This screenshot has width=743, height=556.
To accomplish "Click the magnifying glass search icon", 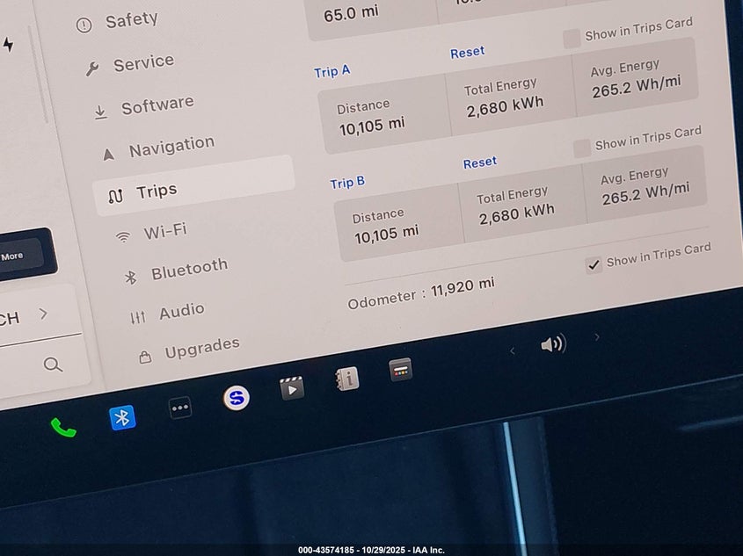I will (x=53, y=365).
